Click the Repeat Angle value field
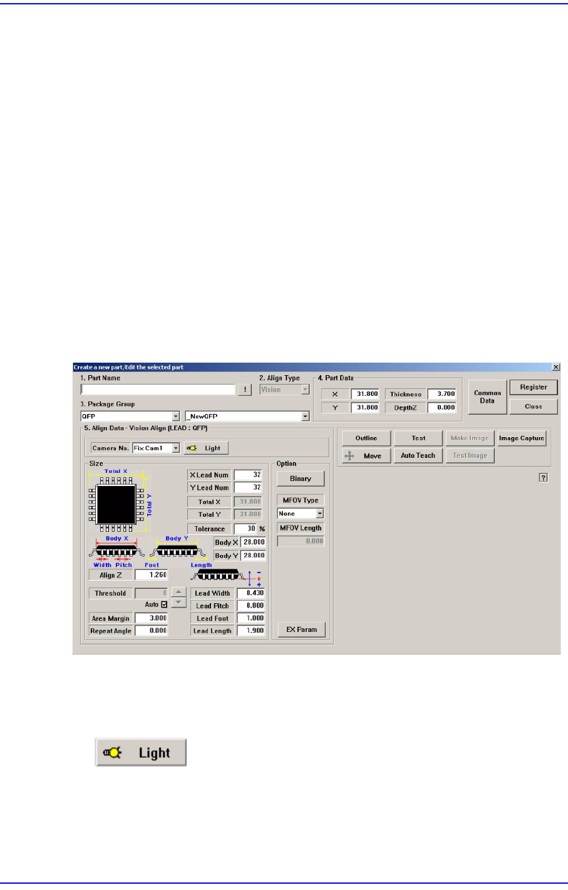Screen dimensions: 568x890 tap(152, 631)
